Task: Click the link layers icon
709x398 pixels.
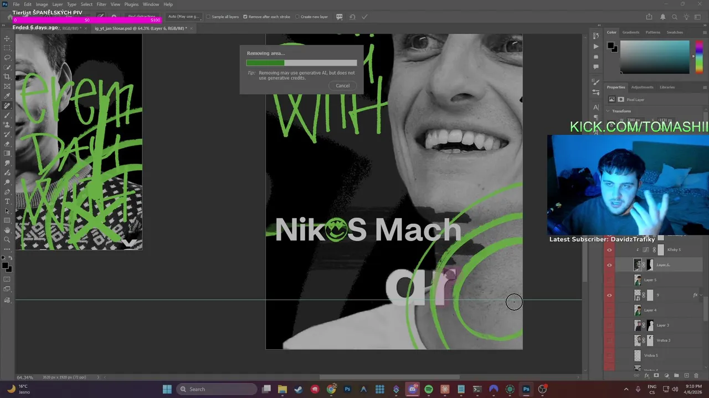Action: (636, 375)
